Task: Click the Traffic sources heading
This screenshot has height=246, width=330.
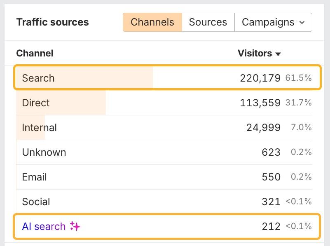Action: pyautogui.click(x=52, y=22)
